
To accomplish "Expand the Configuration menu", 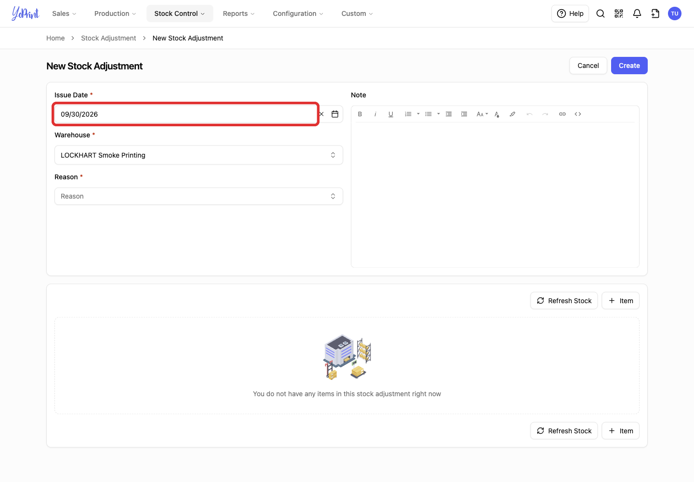I will (298, 13).
